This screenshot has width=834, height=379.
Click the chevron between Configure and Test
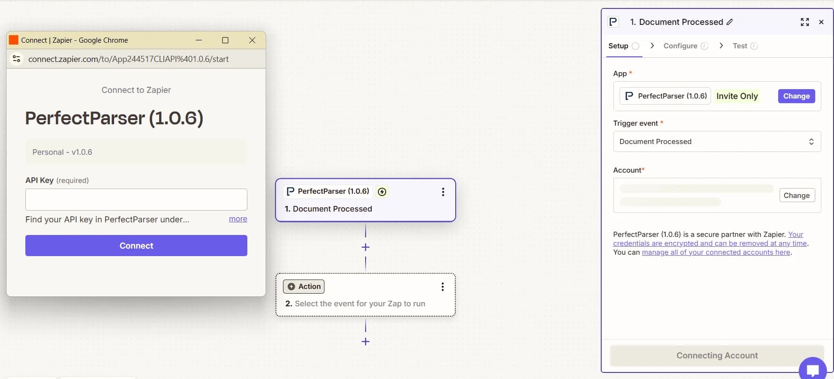[721, 45]
